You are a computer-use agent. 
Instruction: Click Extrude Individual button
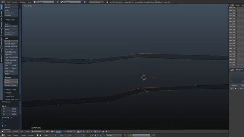point(11,46)
